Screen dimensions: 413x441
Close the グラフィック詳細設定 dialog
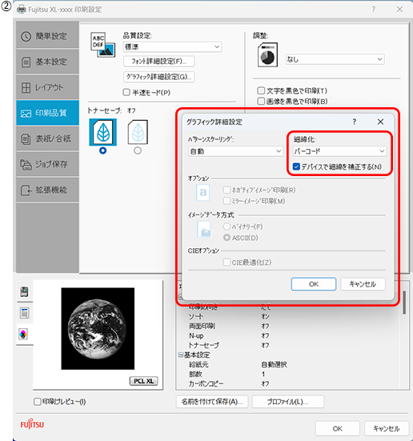coord(380,122)
